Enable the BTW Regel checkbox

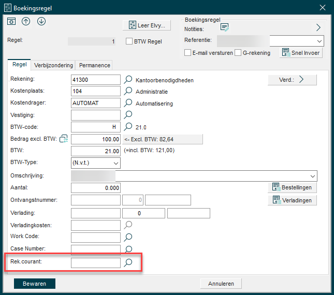point(129,41)
